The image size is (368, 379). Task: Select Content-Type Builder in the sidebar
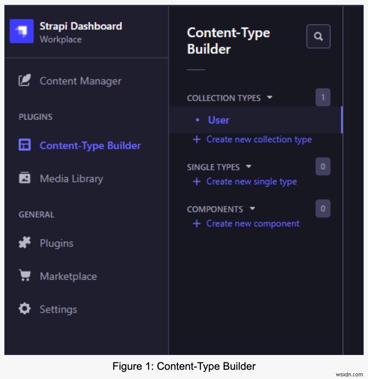point(90,145)
